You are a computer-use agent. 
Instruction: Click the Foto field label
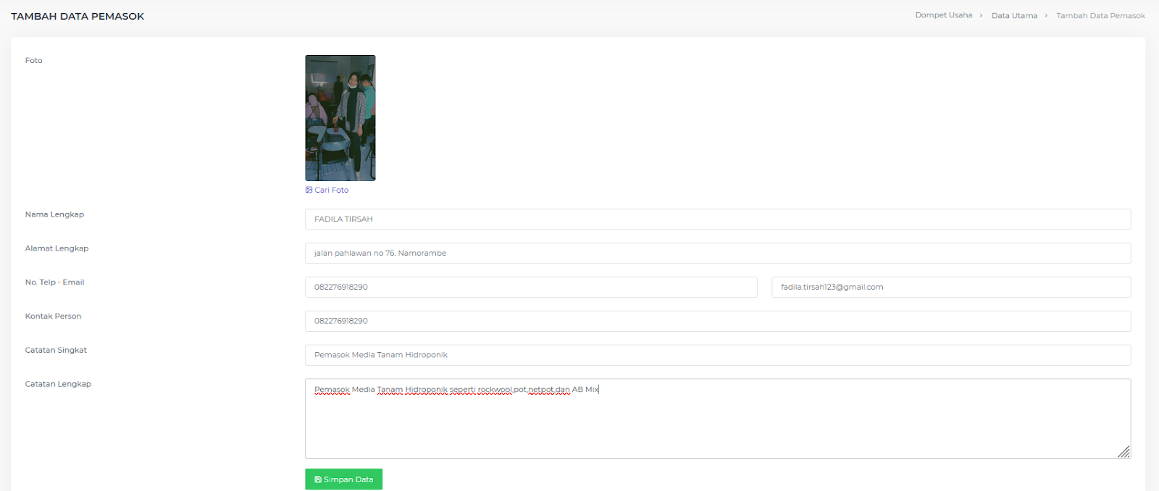click(x=34, y=61)
